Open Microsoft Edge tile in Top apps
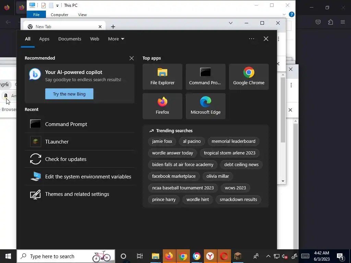Image resolution: width=351 pixels, height=263 pixels. [x=206, y=106]
